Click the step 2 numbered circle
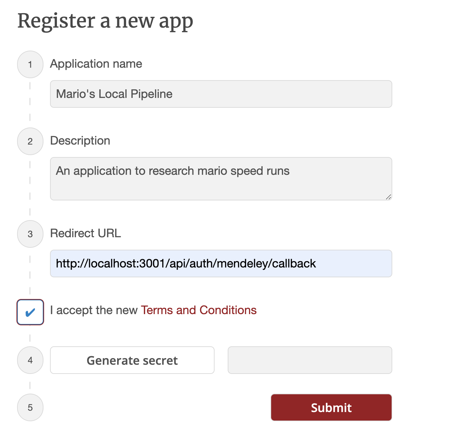The width and height of the screenshot is (464, 437). pyautogui.click(x=30, y=141)
